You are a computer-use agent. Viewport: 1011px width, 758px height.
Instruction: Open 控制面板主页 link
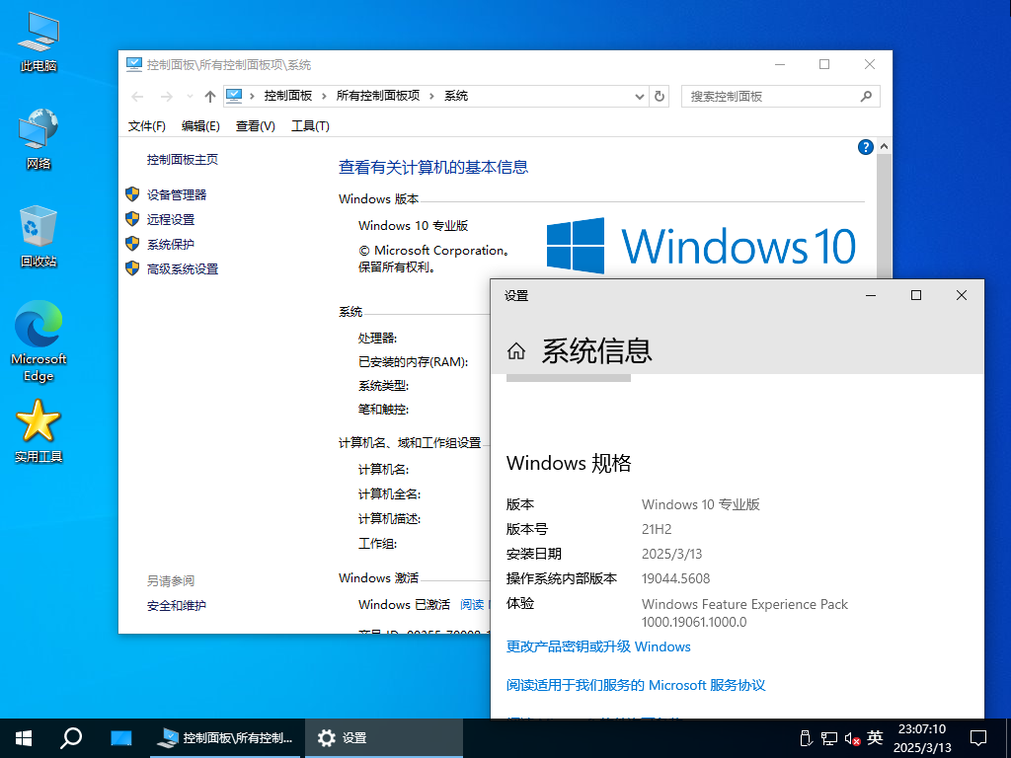(183, 159)
